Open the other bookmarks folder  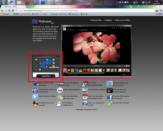(x=157, y=14)
